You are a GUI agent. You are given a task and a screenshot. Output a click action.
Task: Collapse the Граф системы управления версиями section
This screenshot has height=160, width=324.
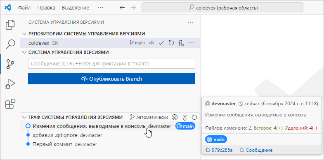24,117
